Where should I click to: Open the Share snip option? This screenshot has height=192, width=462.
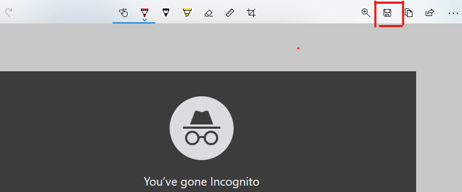point(429,13)
